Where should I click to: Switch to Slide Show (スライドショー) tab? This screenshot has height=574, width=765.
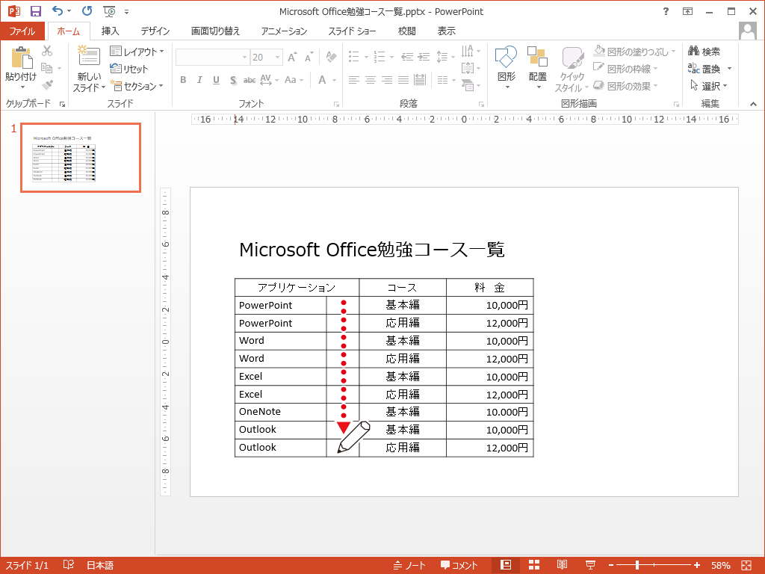352,31
